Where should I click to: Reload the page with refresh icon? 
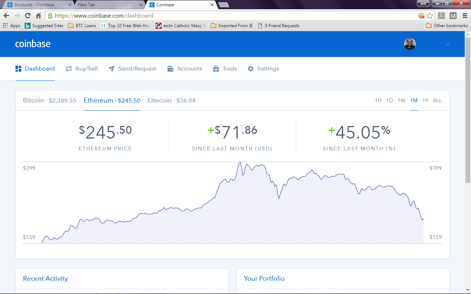click(x=28, y=16)
